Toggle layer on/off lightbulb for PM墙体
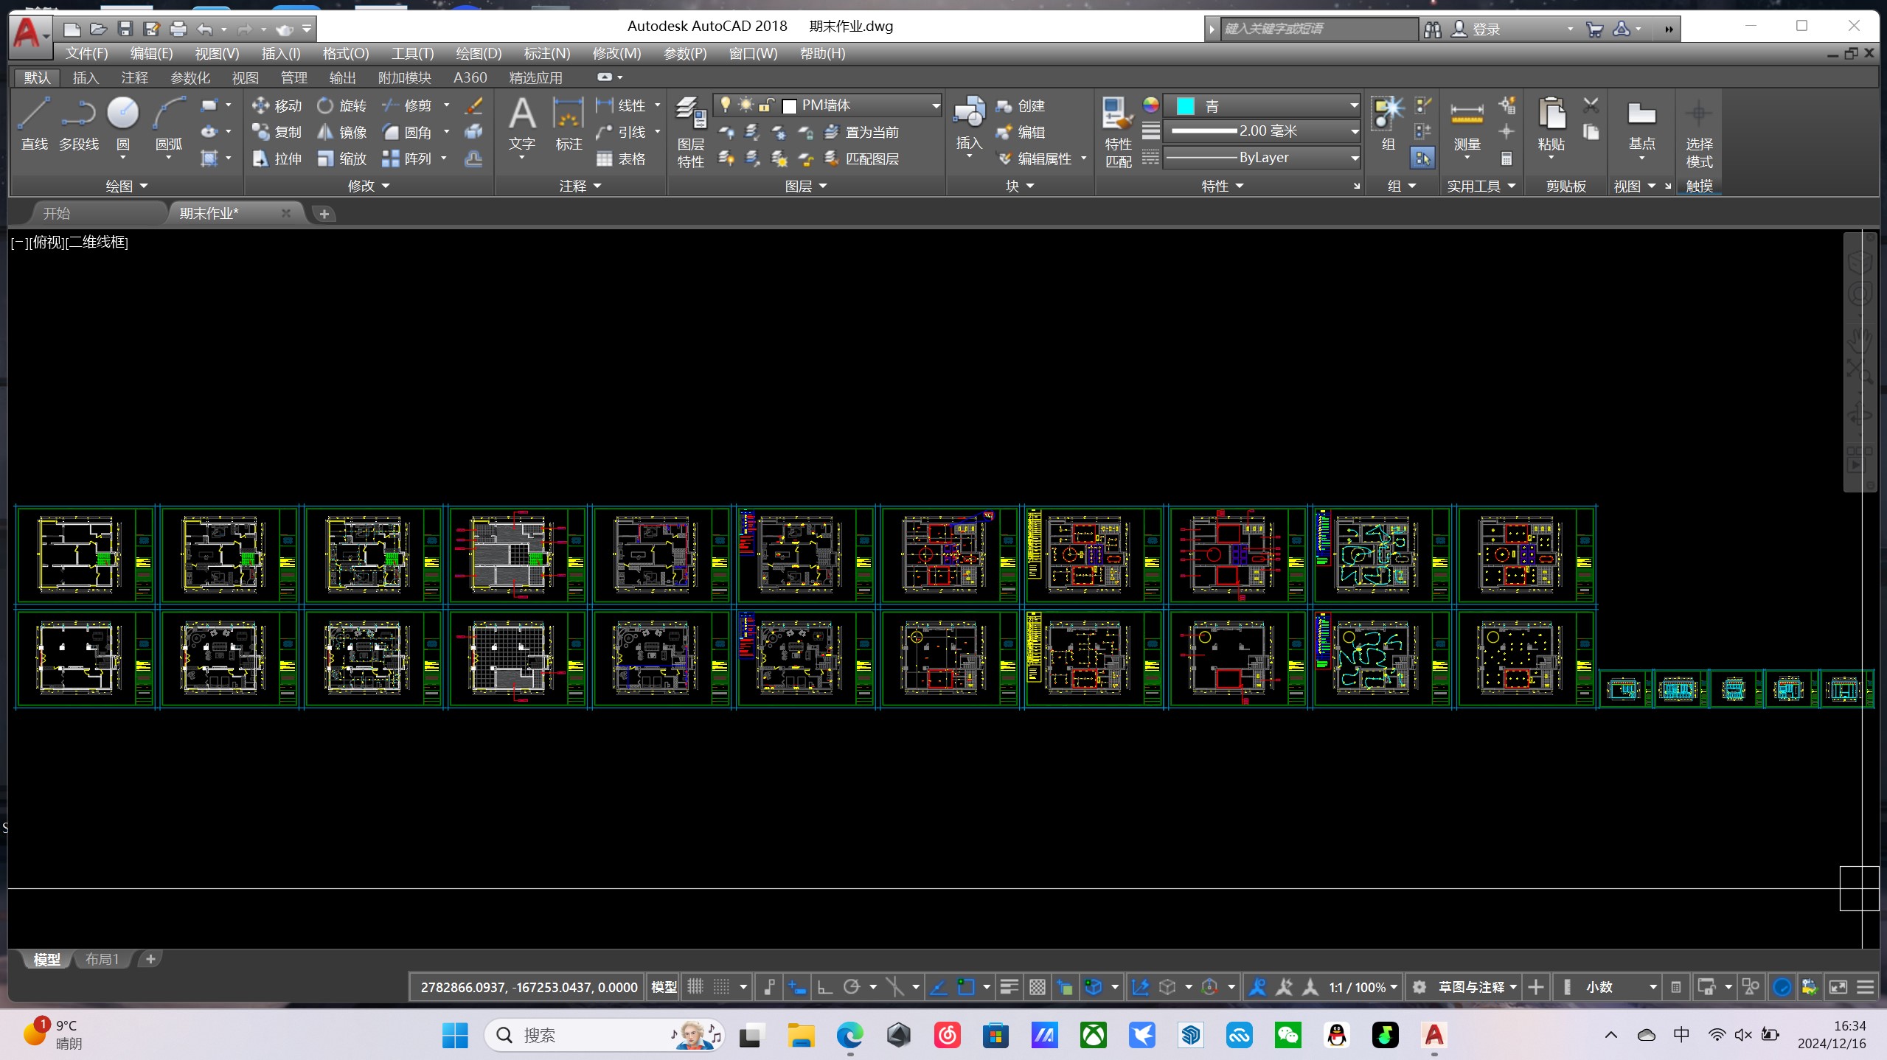1887x1060 pixels. coord(726,105)
